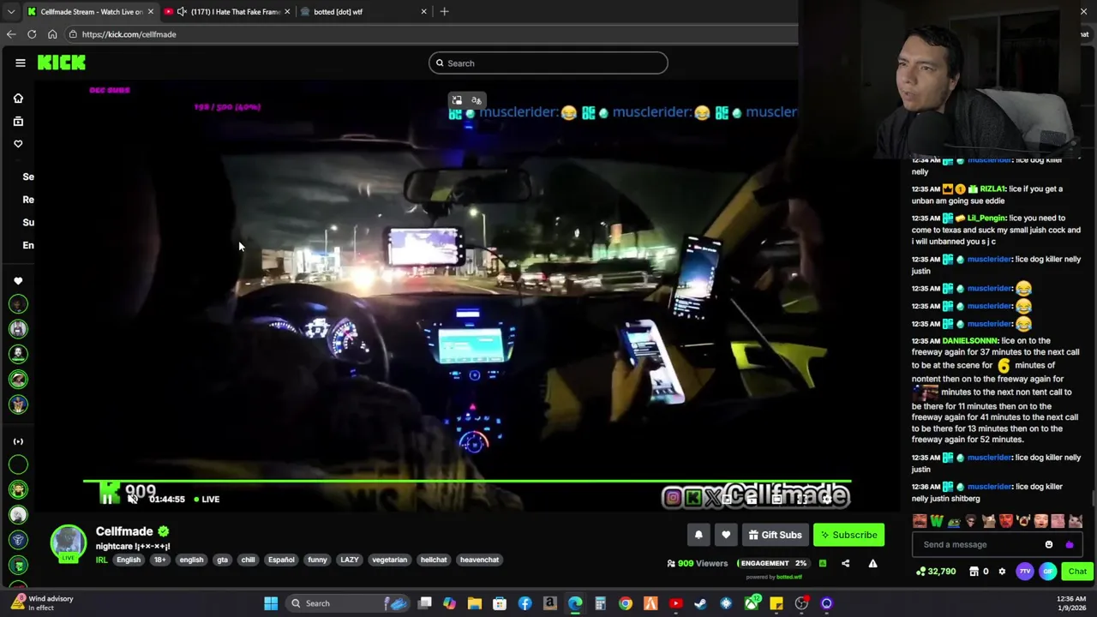
Task: Open the Cellfmade channel name
Action: point(124,531)
